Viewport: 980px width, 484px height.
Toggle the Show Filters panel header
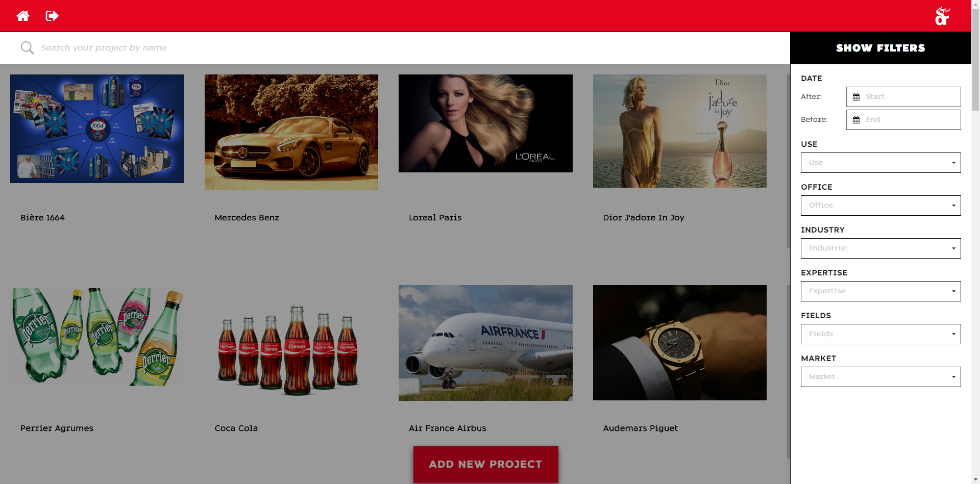880,48
